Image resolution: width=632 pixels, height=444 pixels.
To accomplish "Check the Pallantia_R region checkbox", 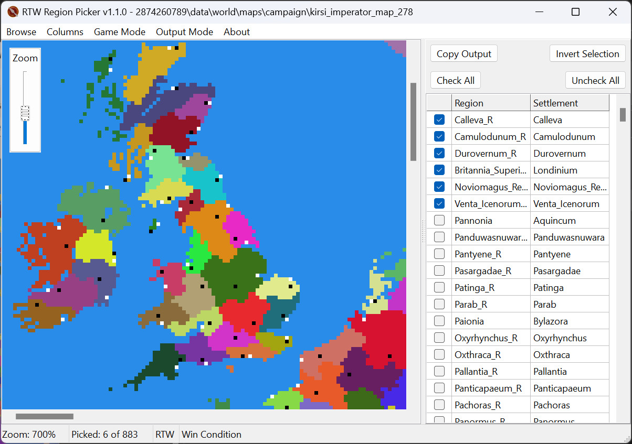I will point(439,372).
